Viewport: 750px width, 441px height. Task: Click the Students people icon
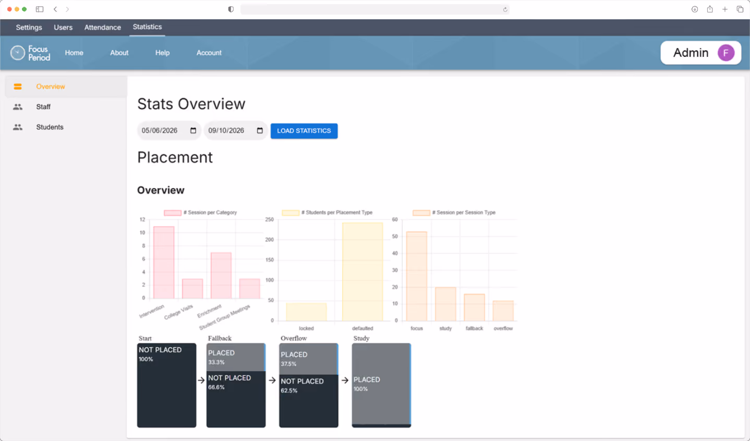(18, 127)
